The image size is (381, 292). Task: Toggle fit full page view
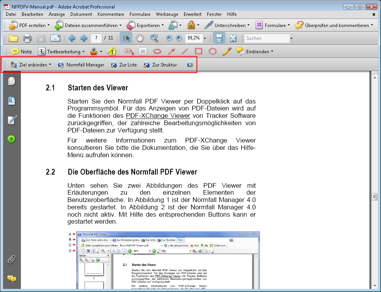[233, 38]
